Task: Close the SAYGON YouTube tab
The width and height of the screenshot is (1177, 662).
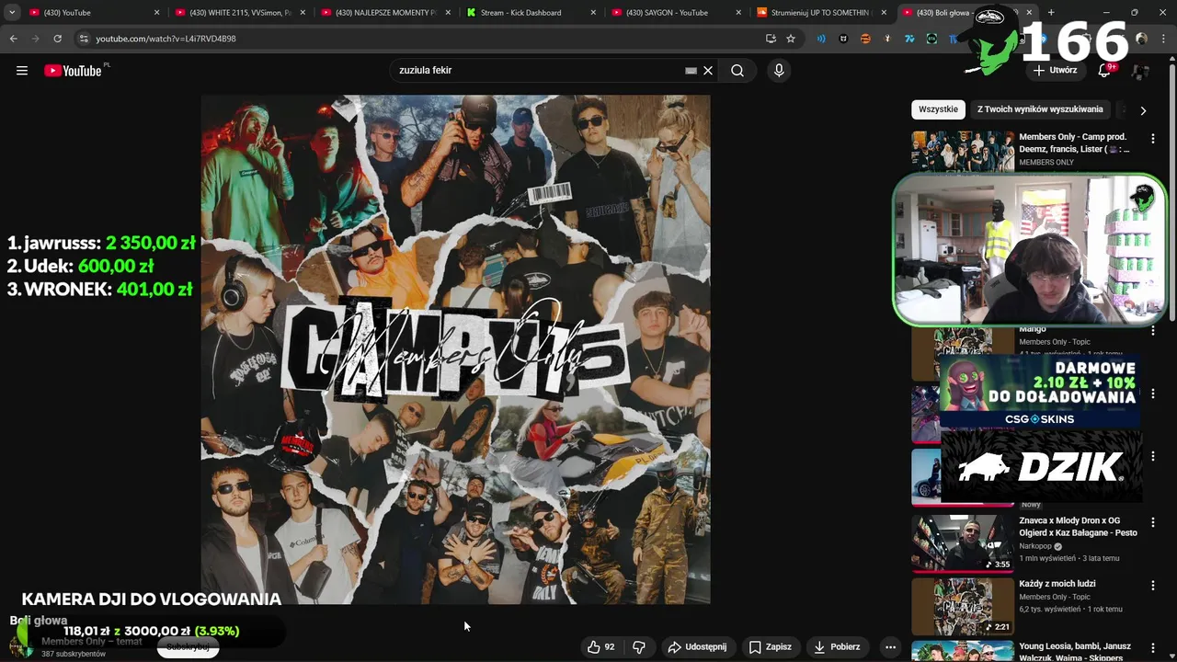Action: 738,13
